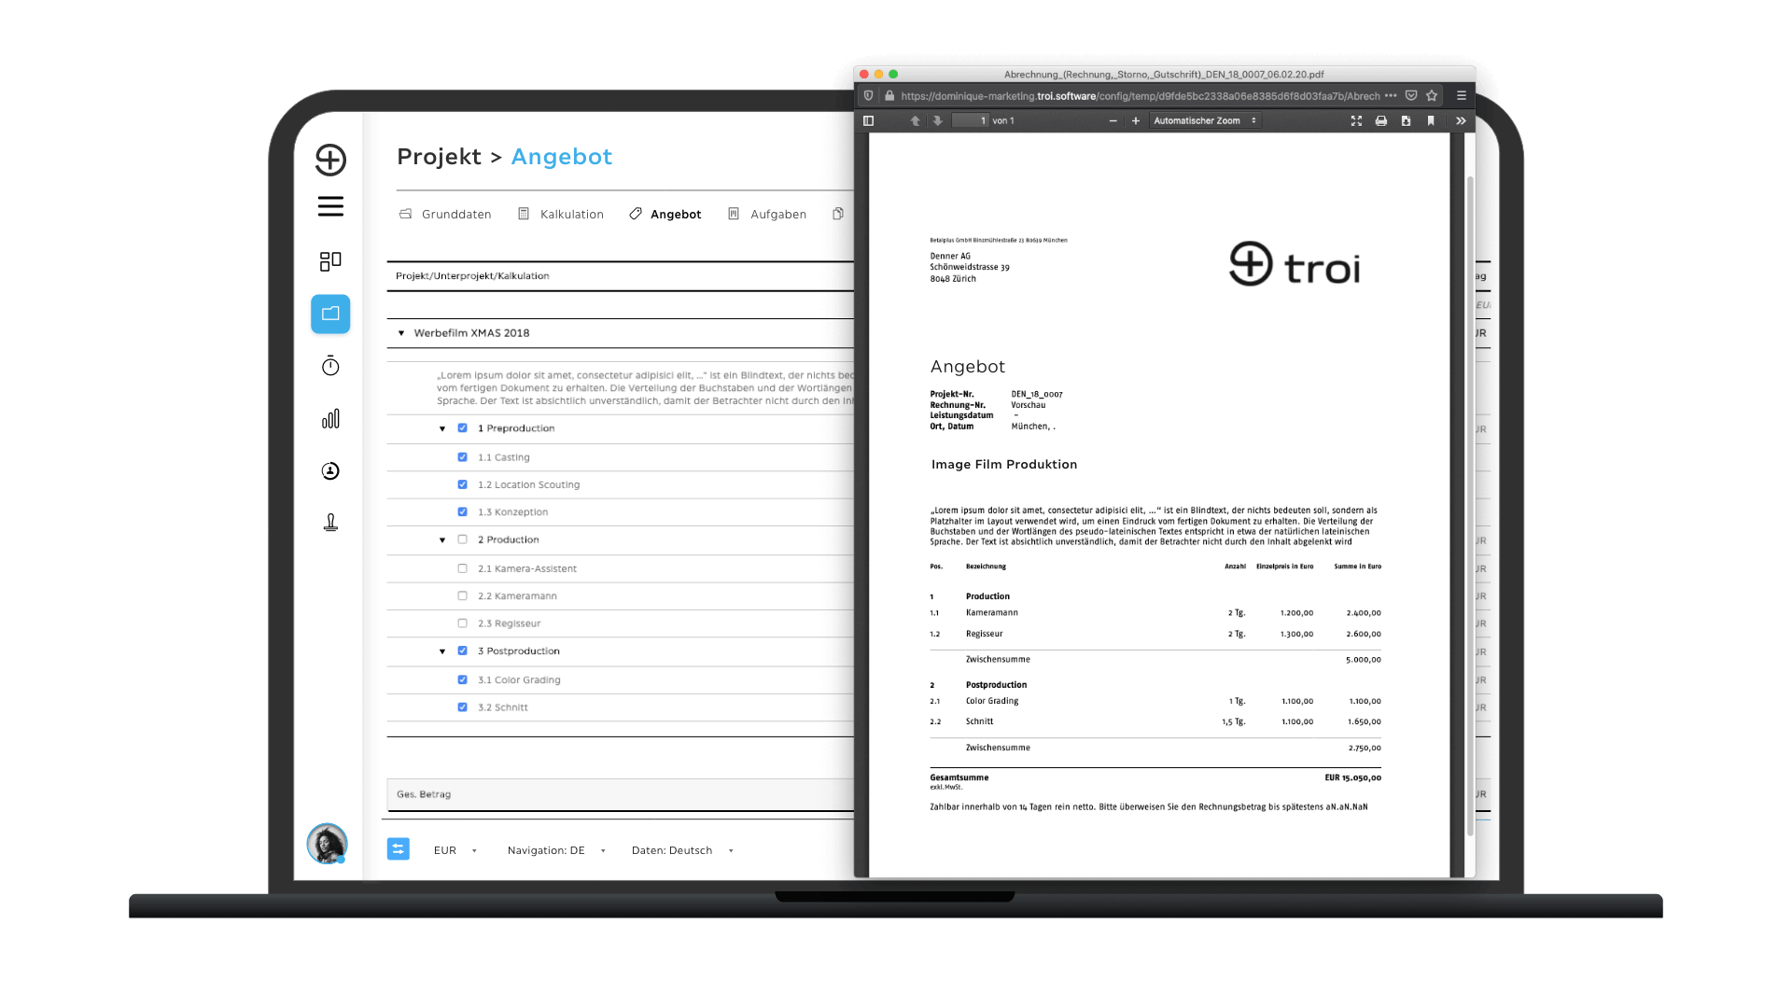Click the circular add/plus icon at top
The image size is (1792, 1008).
coord(329,158)
